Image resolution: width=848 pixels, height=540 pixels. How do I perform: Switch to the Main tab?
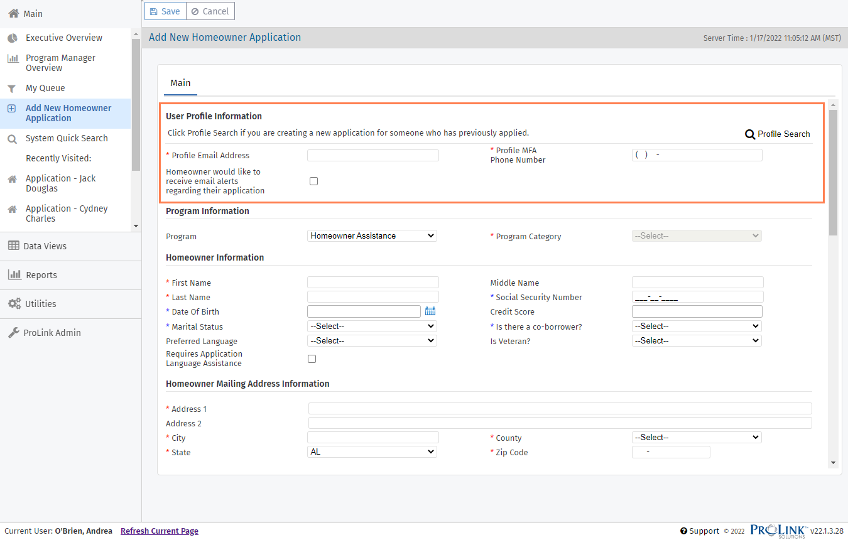pyautogui.click(x=180, y=83)
